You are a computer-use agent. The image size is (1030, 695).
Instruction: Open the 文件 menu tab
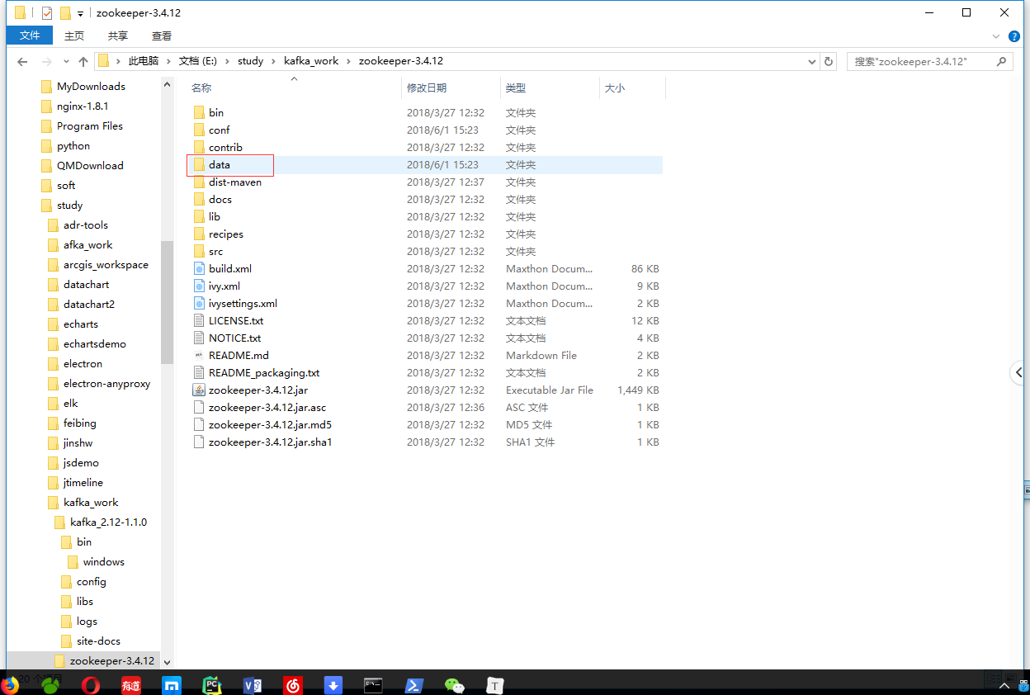pyautogui.click(x=30, y=35)
